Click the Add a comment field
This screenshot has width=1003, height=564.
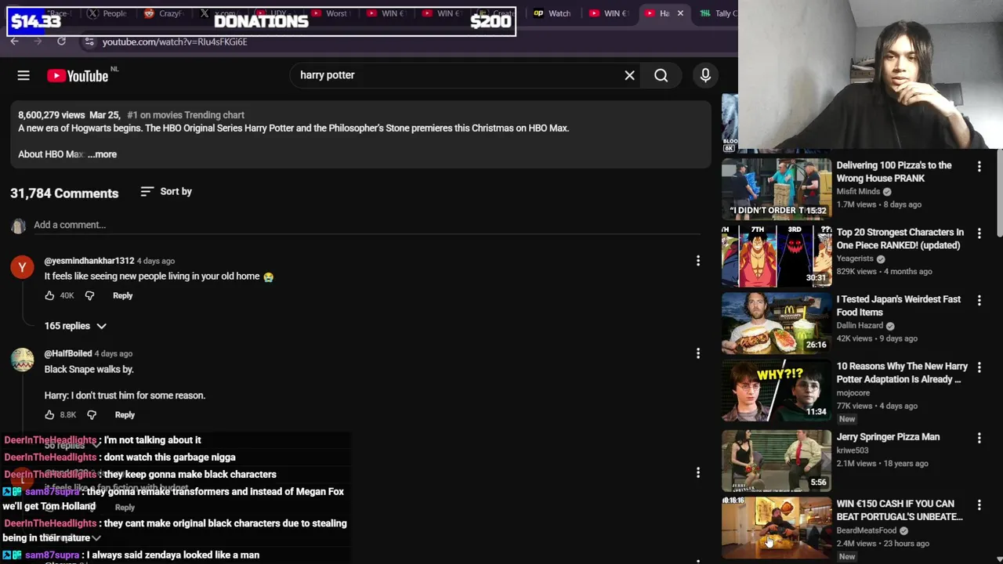pyautogui.click(x=367, y=225)
